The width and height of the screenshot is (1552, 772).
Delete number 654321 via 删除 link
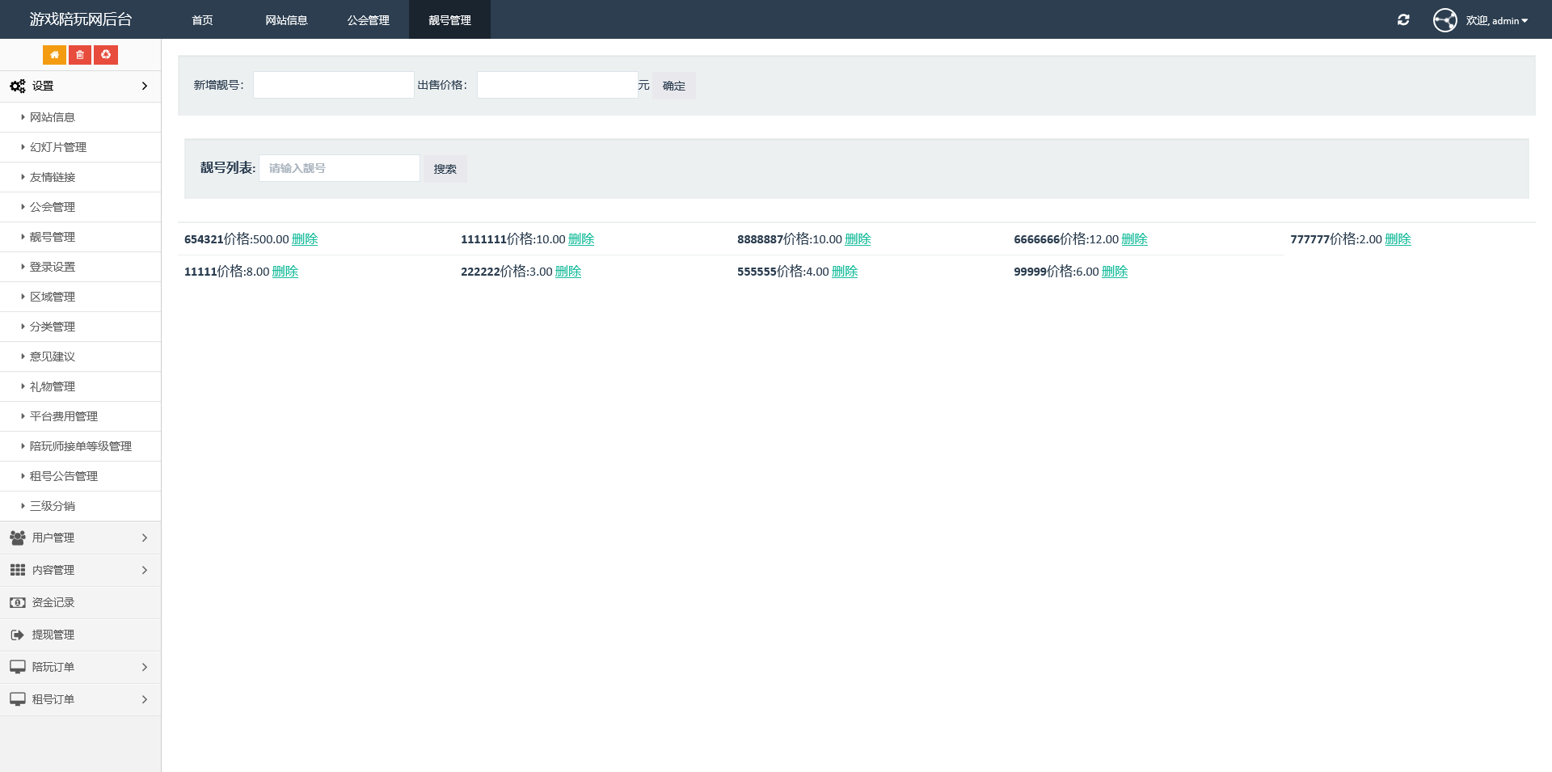pos(305,239)
